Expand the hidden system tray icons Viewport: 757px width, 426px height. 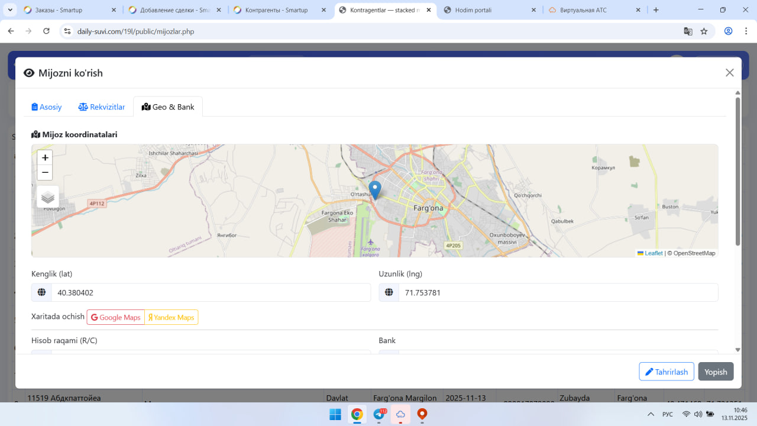(651, 414)
